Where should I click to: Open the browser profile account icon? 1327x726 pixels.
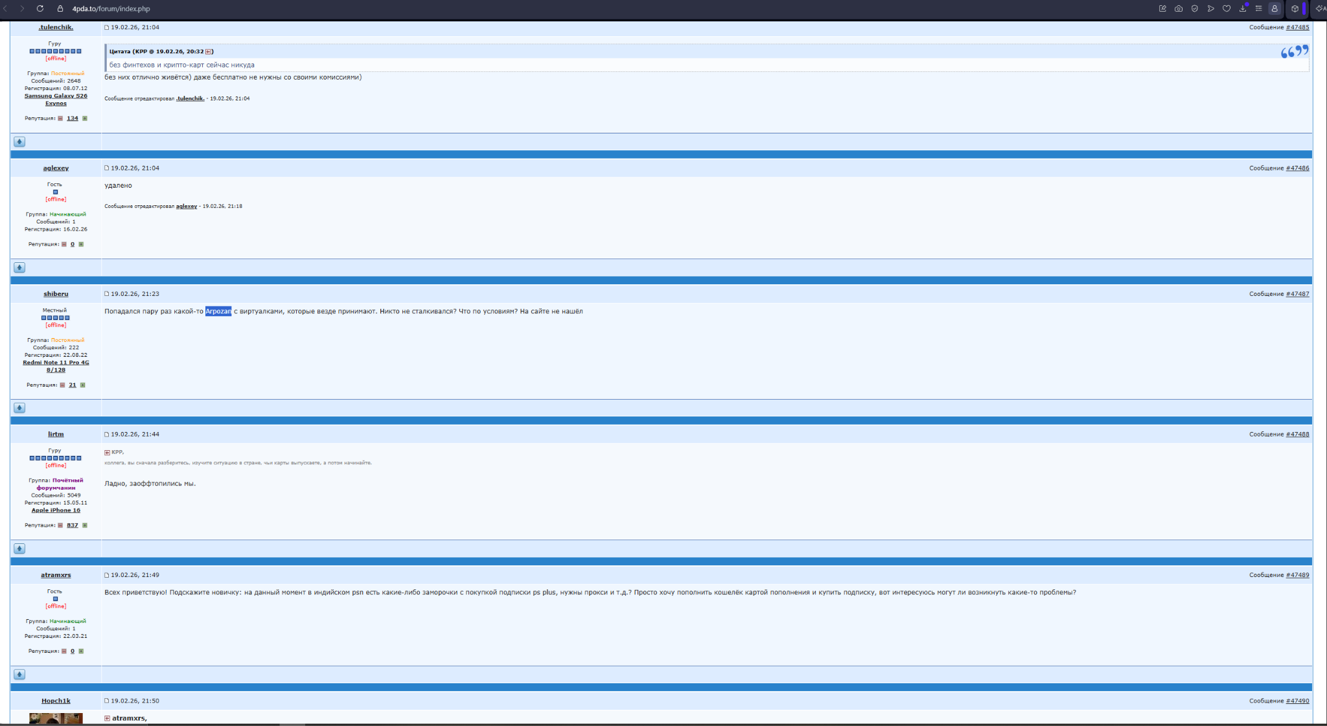[1275, 8]
